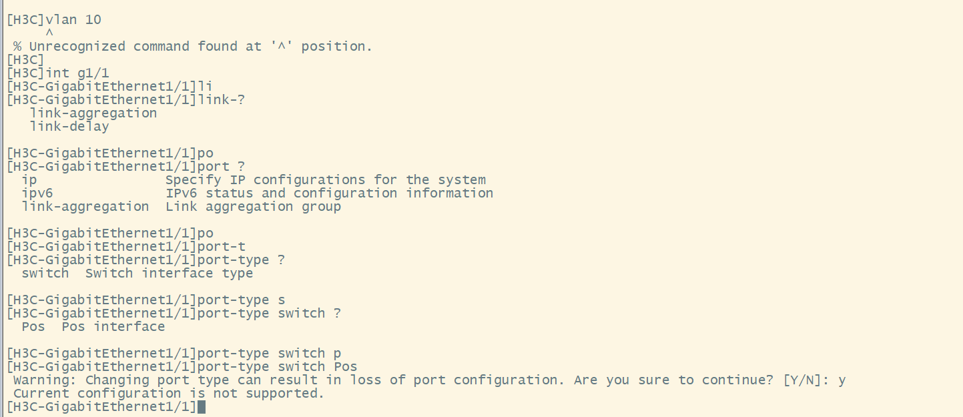The image size is (963, 417).
Task: Click the caret error marker under vlan
Action: [49, 33]
